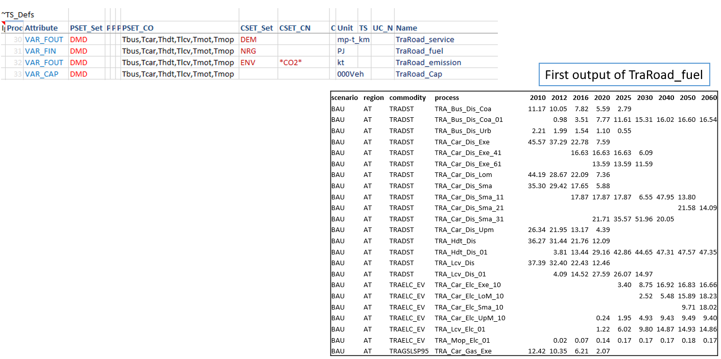This screenshot has height=359, width=721.
Task: Select the TraRoad_fuel name cell
Action: click(x=419, y=51)
